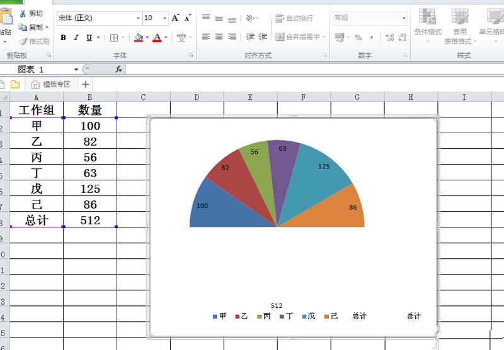The image size is (504, 350).
Task: Apply the fill color bucket
Action: click(139, 38)
